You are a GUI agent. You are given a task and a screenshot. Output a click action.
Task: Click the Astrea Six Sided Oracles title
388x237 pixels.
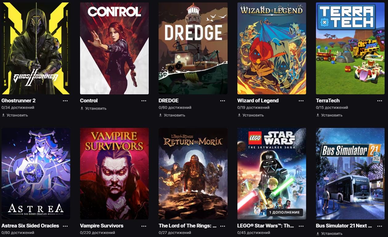click(x=30, y=226)
